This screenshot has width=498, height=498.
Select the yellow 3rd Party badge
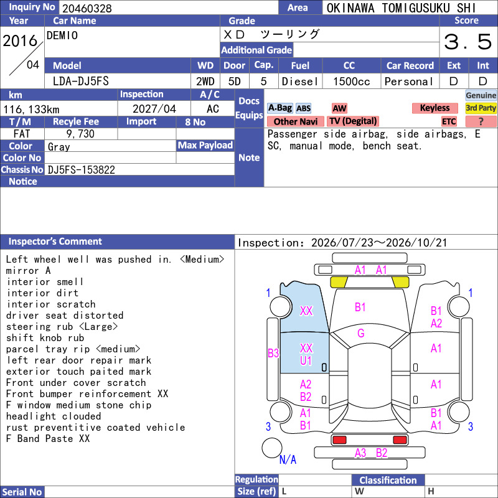coord(481,108)
